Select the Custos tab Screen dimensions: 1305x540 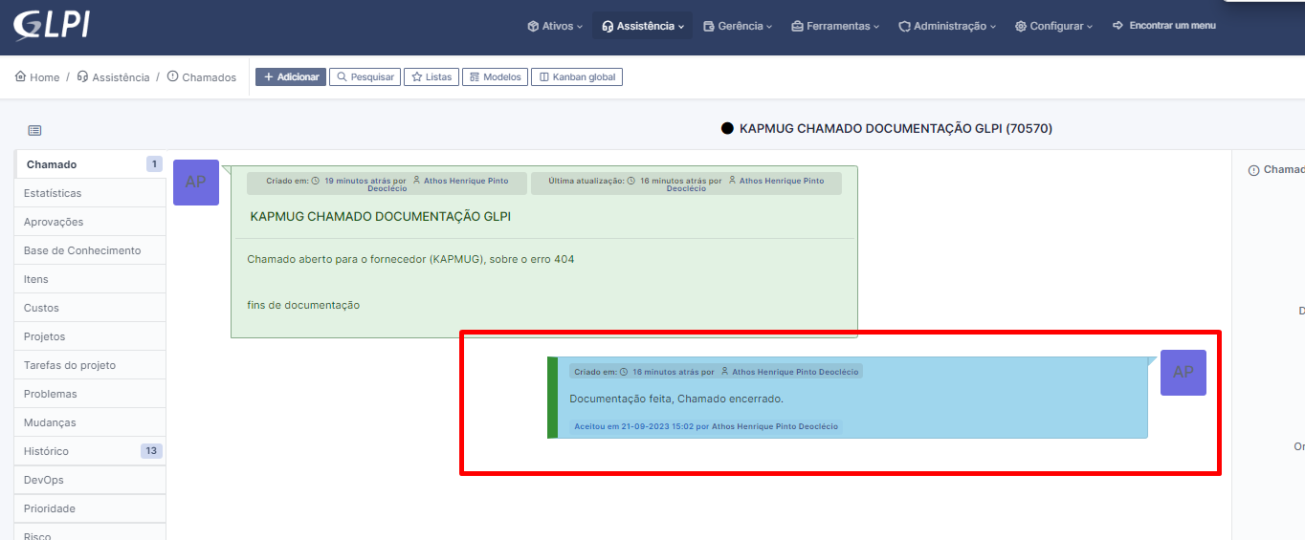pos(91,308)
